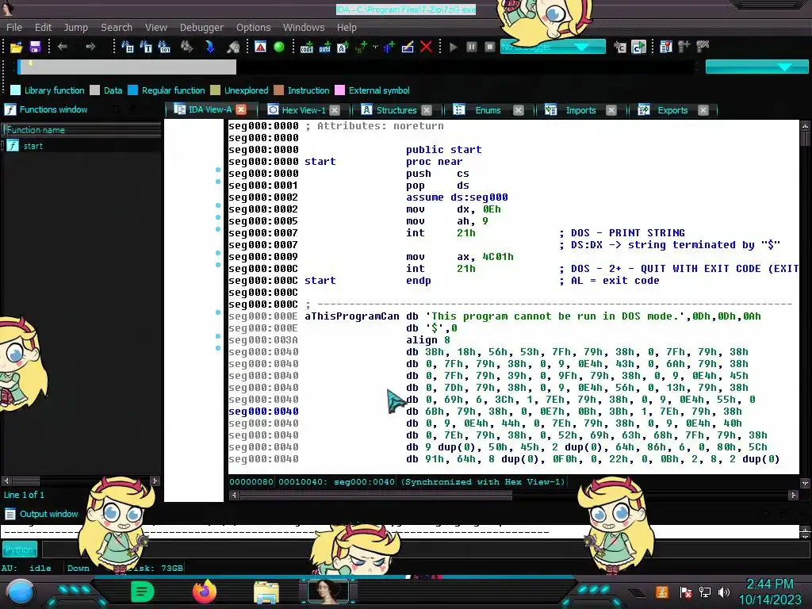Click the Open file folder icon
Viewport: 812px width, 609px height.
point(16,47)
